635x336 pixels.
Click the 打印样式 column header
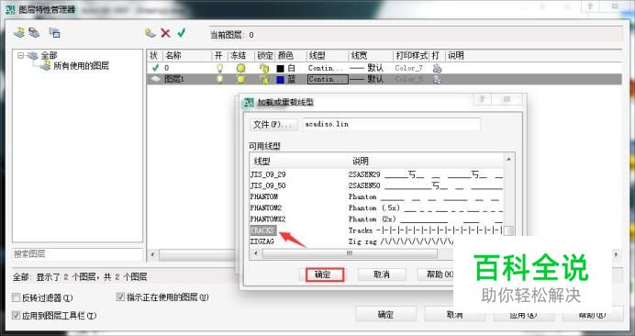coord(411,55)
